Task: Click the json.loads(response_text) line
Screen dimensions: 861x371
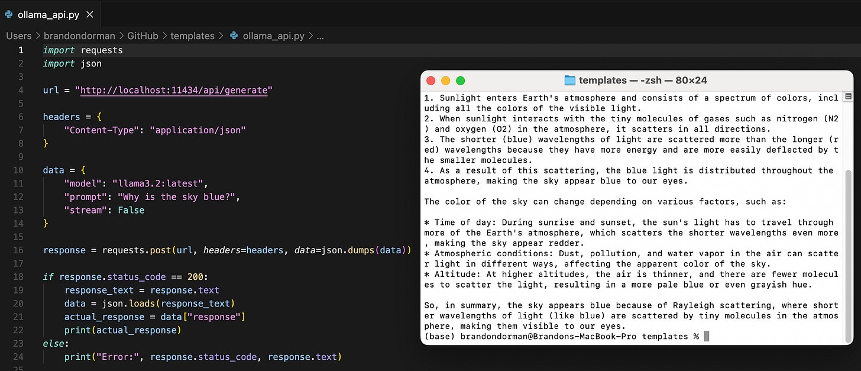Action: tap(150, 304)
